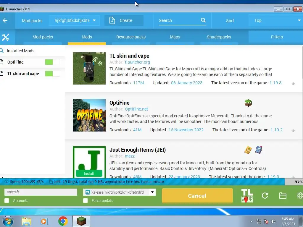Check the Accounts checkbox
Viewport: 303px width, 227px height.
[7, 201]
